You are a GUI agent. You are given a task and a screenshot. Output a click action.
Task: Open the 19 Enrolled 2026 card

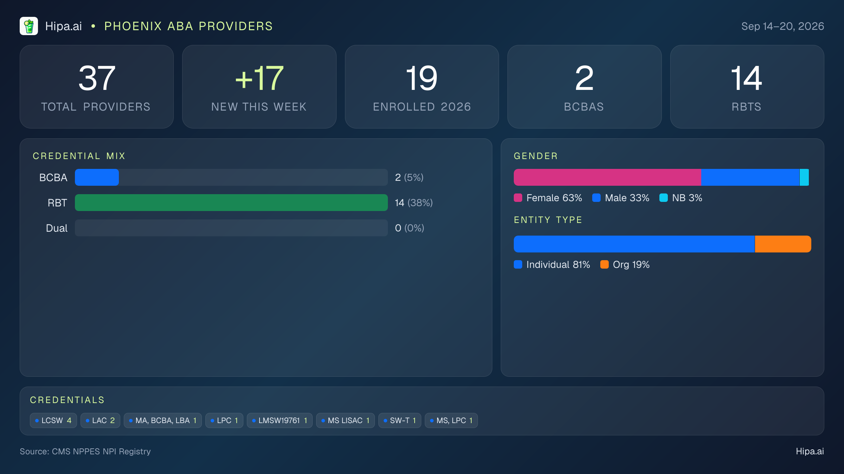(422, 87)
